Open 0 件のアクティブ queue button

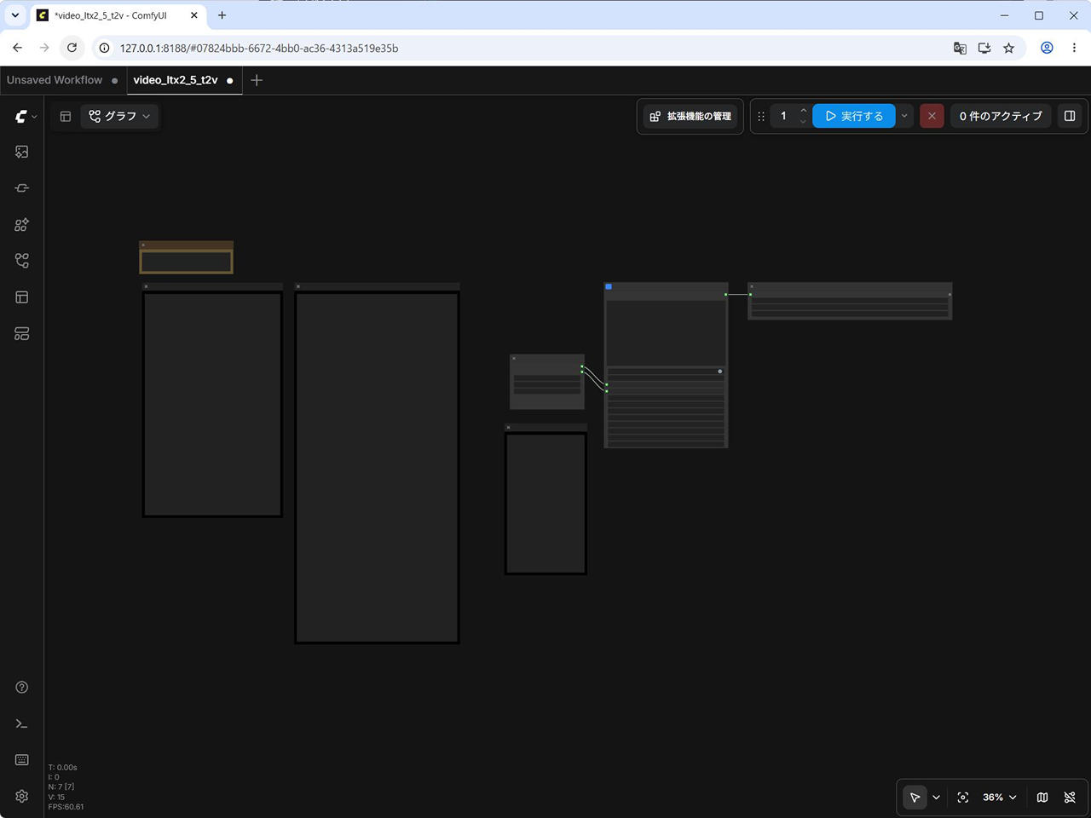(1001, 116)
